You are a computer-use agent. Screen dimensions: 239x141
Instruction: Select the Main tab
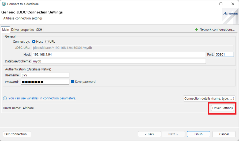[x=6, y=30]
